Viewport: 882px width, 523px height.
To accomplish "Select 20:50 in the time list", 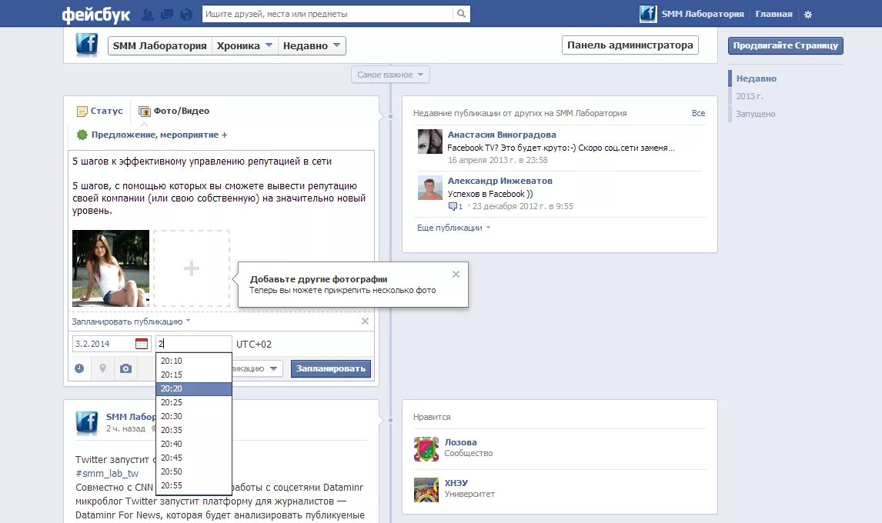I will click(x=193, y=471).
